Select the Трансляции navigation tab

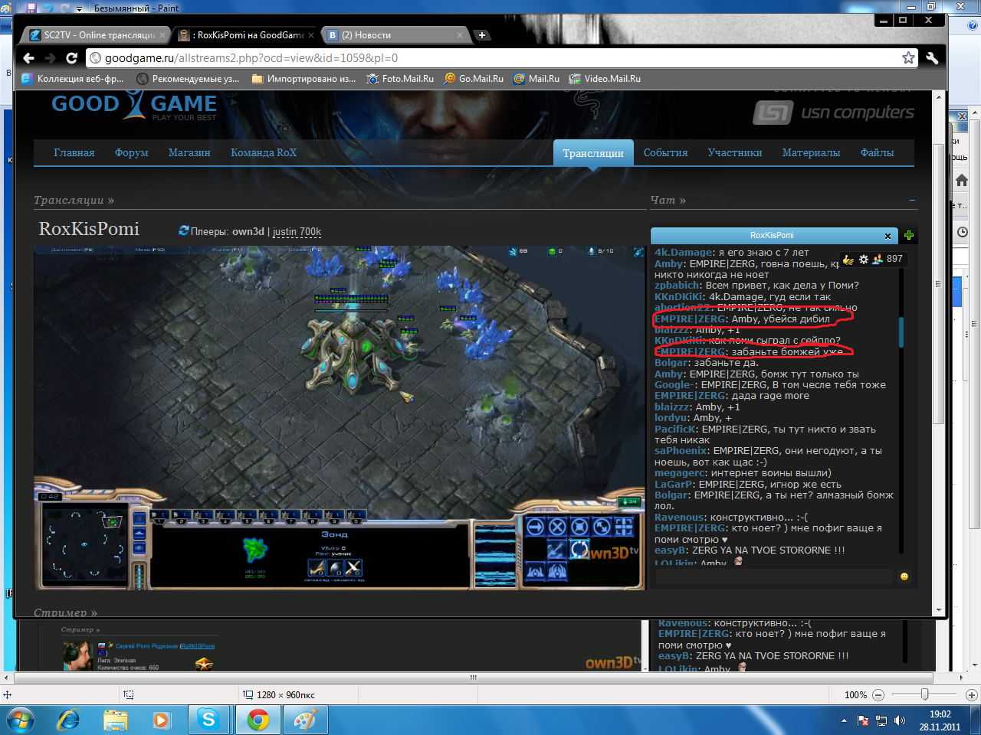click(x=593, y=153)
